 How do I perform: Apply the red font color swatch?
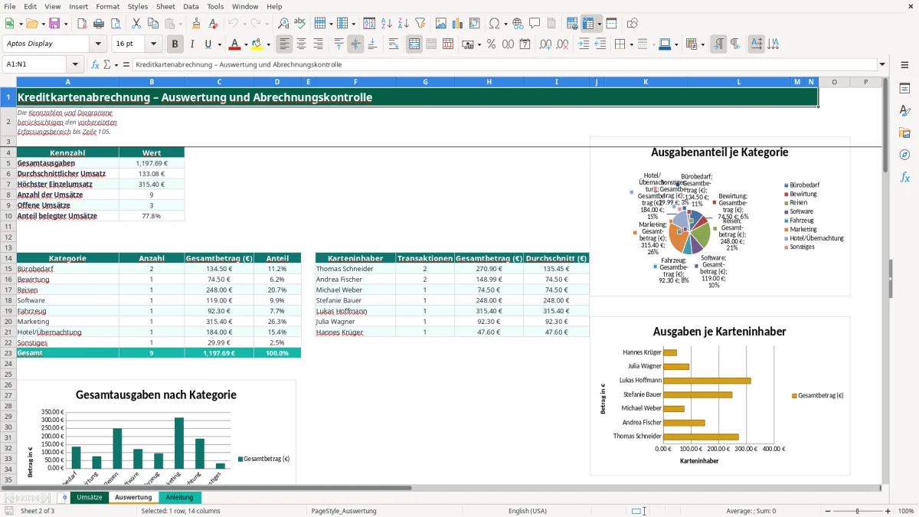pyautogui.click(x=235, y=44)
